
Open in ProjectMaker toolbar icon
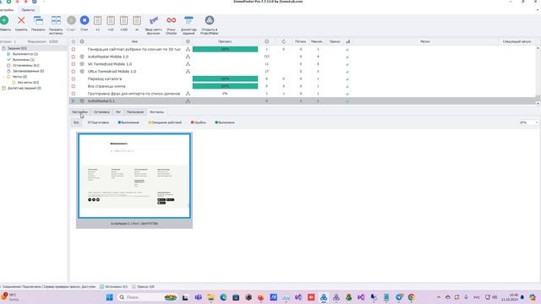209,20
